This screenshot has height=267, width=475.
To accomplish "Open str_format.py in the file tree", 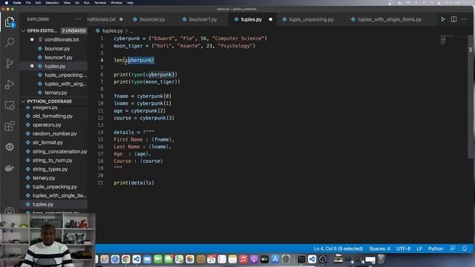I will pos(47,142).
